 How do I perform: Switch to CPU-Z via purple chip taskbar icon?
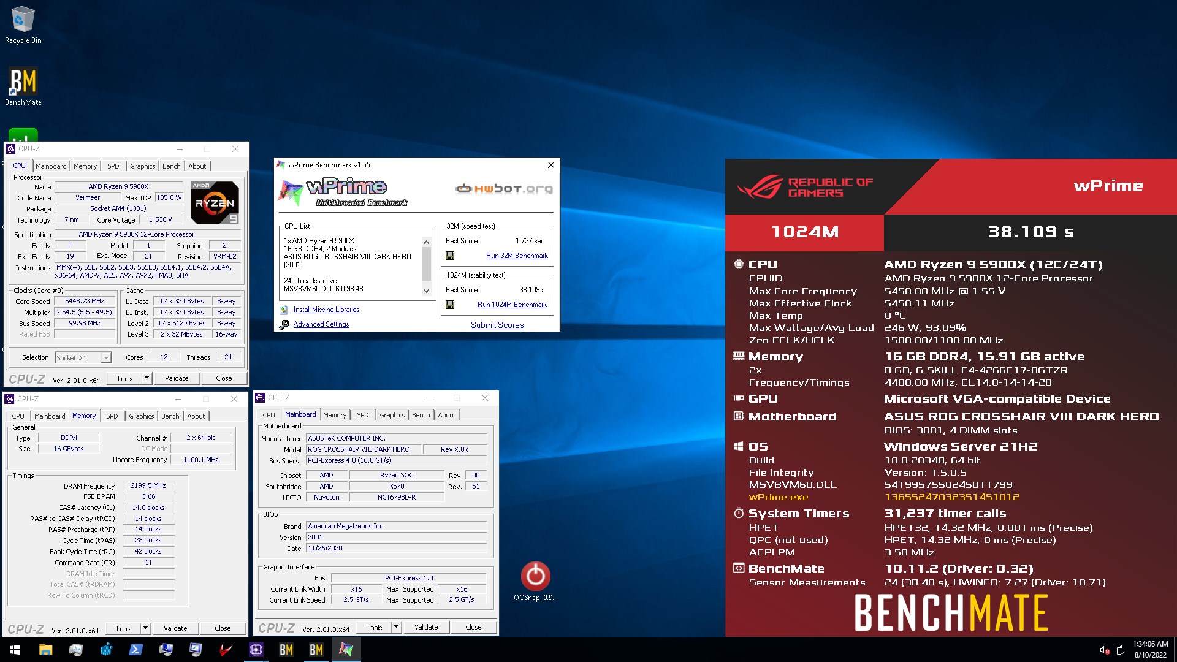coord(256,650)
